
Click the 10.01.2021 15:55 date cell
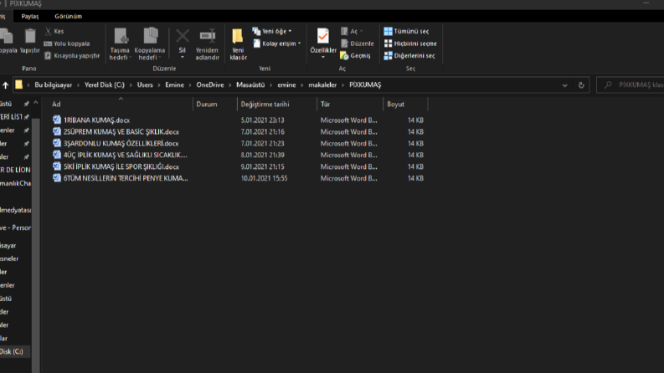pyautogui.click(x=265, y=178)
